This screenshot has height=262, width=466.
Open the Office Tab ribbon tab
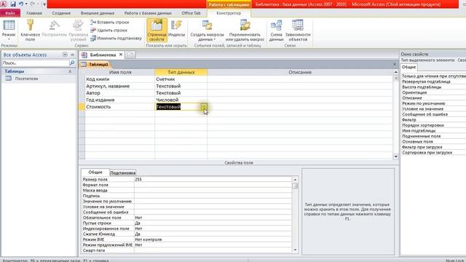pos(191,13)
